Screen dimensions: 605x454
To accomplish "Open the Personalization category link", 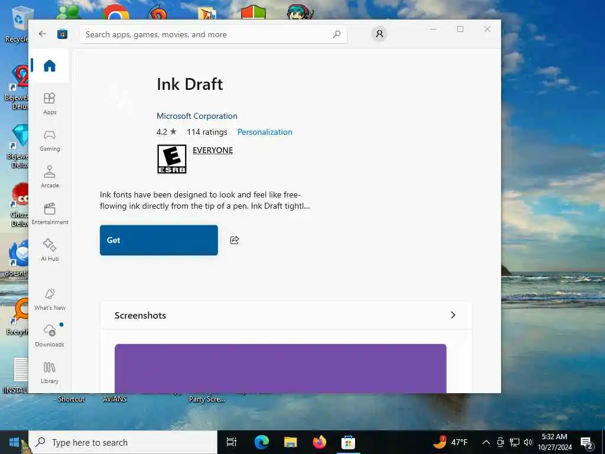I will coord(265,132).
